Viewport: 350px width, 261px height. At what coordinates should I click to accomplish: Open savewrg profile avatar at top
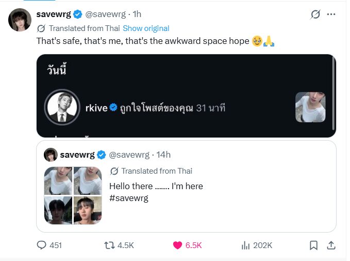coord(19,20)
